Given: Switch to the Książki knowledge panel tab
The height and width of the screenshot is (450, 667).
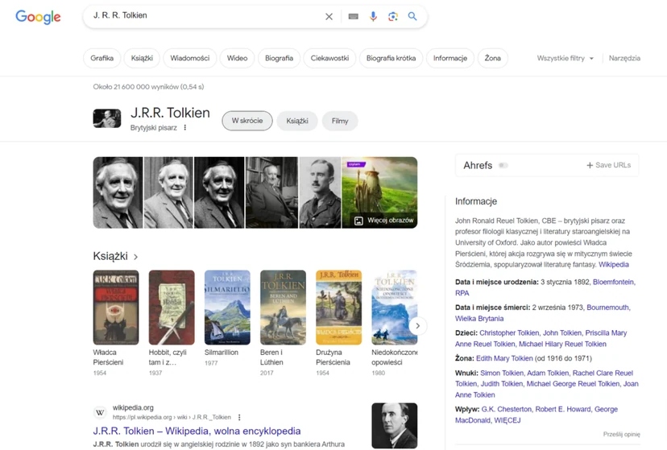Looking at the screenshot, I should [x=297, y=121].
